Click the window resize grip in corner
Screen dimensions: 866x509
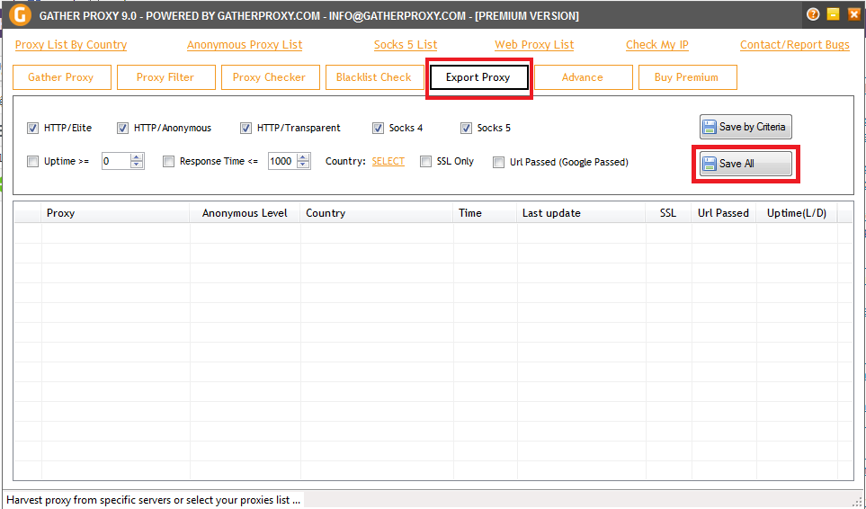pos(857,502)
